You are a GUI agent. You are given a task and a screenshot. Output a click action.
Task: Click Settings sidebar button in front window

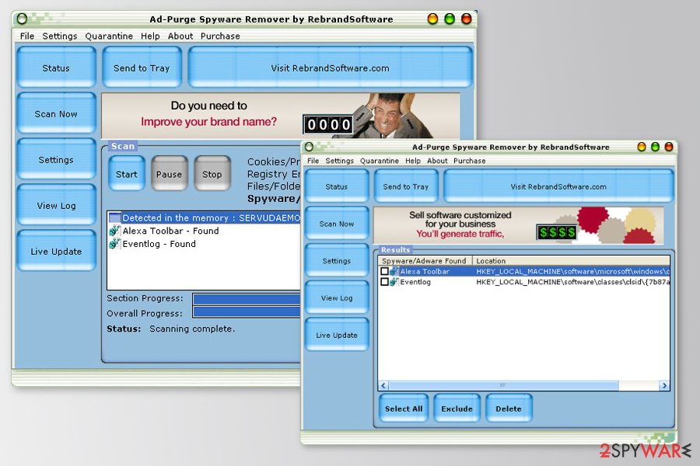point(337,260)
